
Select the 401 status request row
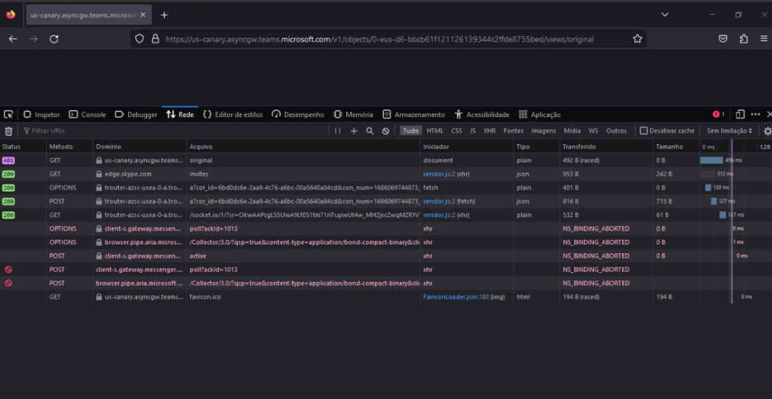tap(386, 160)
